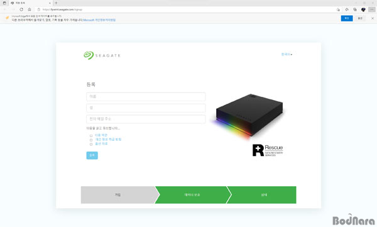The height and width of the screenshot is (227, 377).
Task: Check the first terms agreement checkbox
Action: [x=91, y=136]
